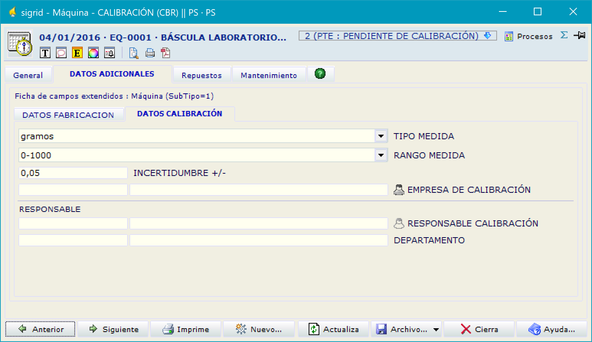592x342 pixels.
Task: Click the Imprime print button
Action: (x=186, y=329)
